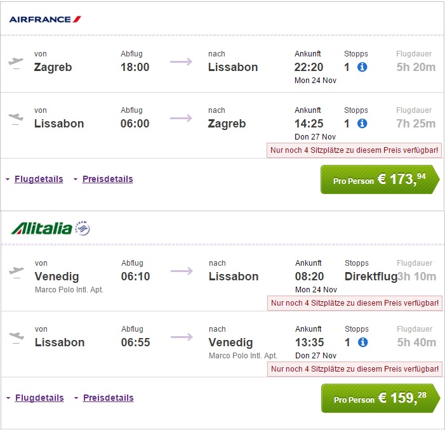Select the € 173,94 Pro Person button
Screen dimensions: 445x430
click(x=379, y=180)
